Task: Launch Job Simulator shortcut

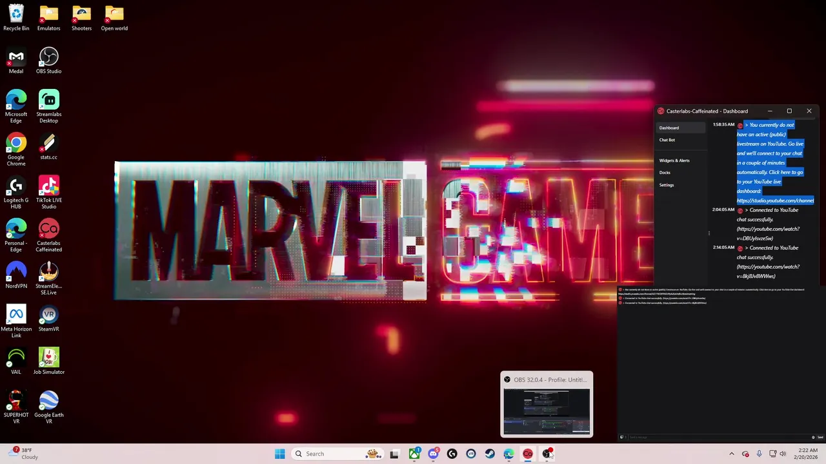Action: 48,362
